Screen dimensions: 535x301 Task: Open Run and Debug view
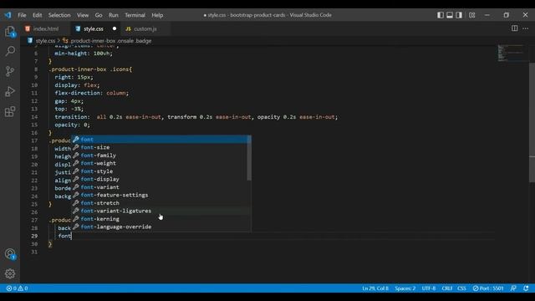coord(10,91)
